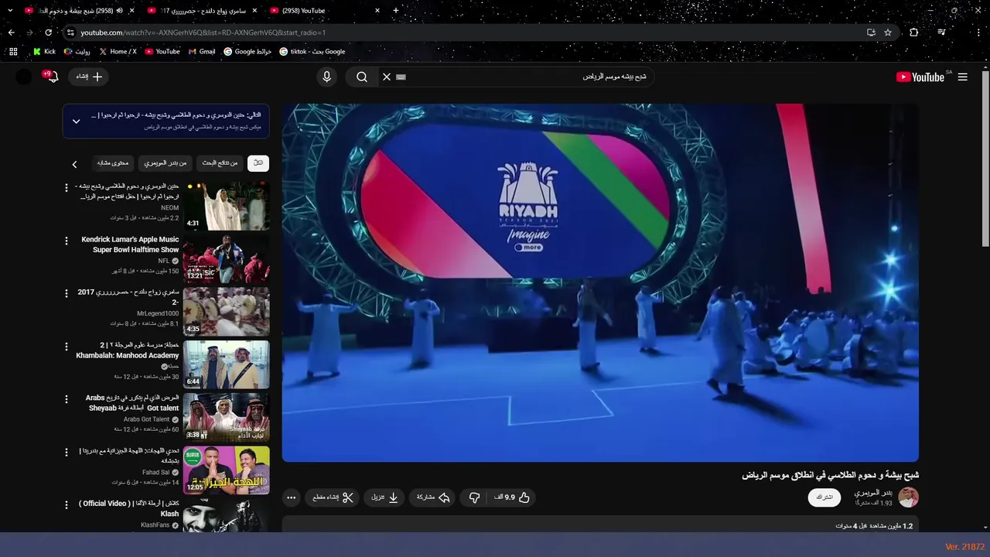Select من بندر العويمري filter chip
Viewport: 990px width, 557px height.
166,163
